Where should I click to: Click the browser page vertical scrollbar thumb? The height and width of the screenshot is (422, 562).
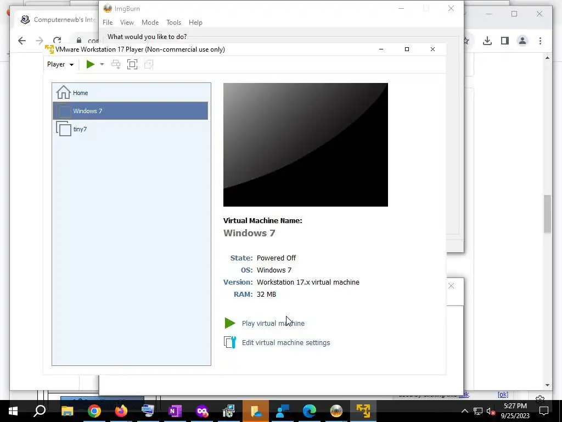point(547,214)
